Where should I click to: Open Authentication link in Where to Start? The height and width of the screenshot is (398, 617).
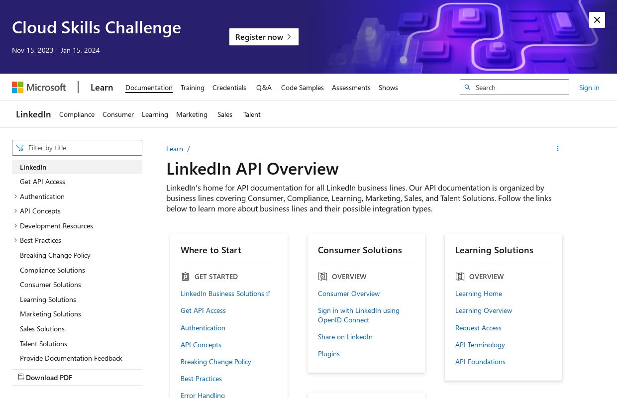coord(203,328)
